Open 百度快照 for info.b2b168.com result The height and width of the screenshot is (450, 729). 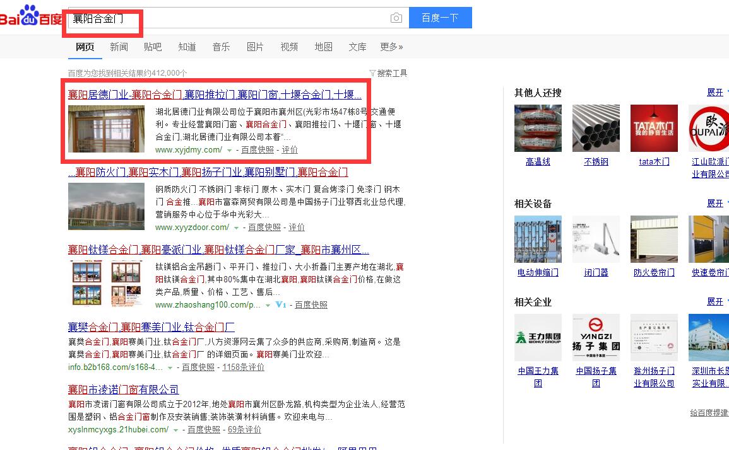(198, 367)
